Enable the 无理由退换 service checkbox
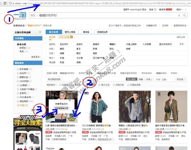The height and width of the screenshot is (150, 191). pos(128,85)
